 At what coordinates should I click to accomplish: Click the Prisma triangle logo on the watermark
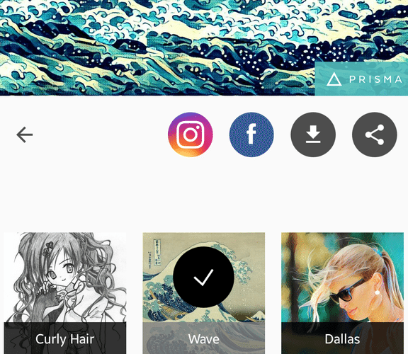[x=334, y=79]
